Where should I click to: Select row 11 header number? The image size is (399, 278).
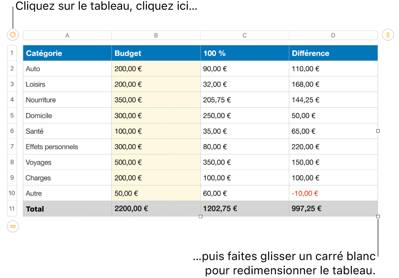tap(12, 209)
